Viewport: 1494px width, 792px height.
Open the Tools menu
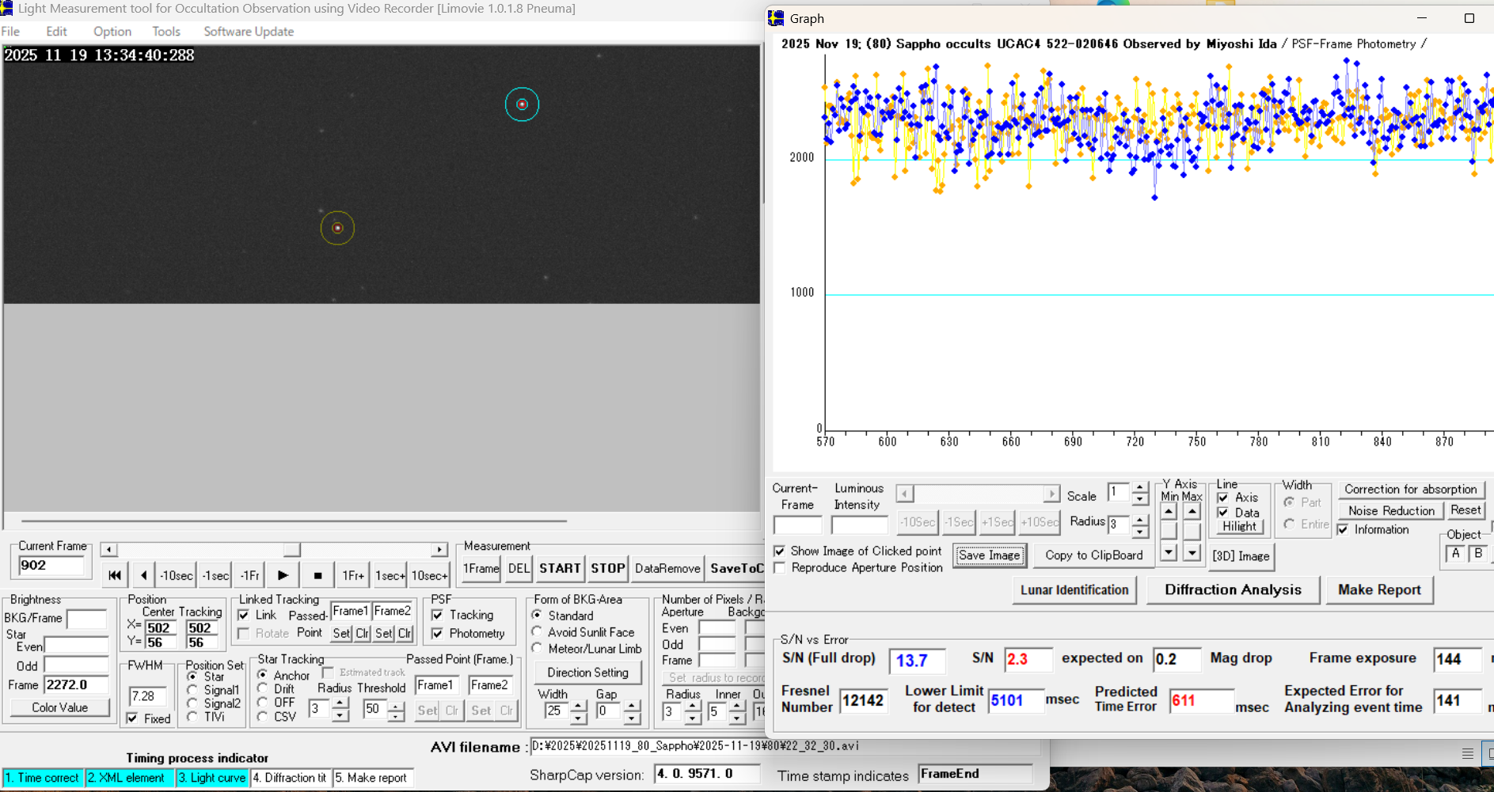[166, 32]
